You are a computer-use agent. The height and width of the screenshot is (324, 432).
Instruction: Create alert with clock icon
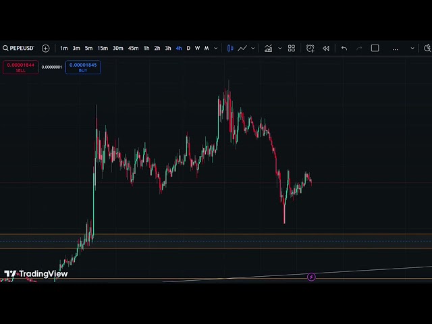[x=310, y=48]
